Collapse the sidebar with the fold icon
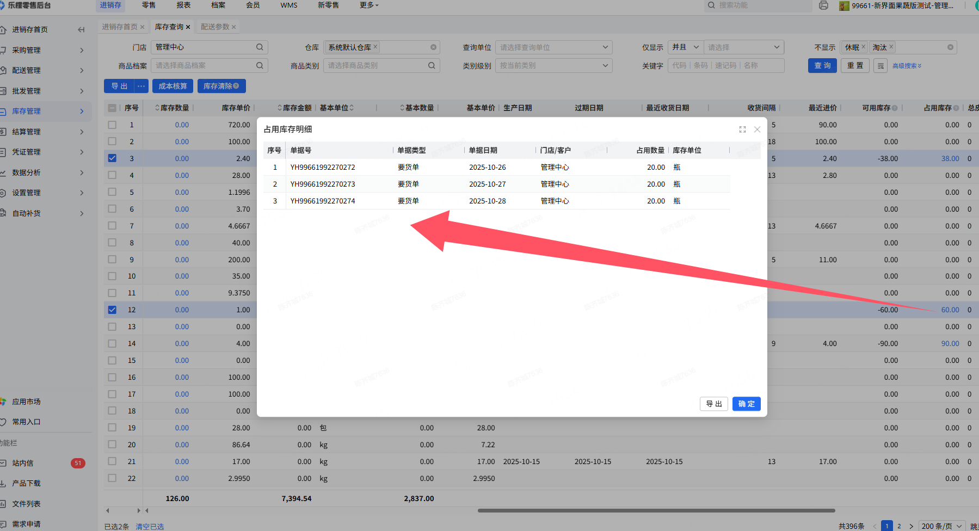Screen dimensions: 979x531 click(81, 30)
